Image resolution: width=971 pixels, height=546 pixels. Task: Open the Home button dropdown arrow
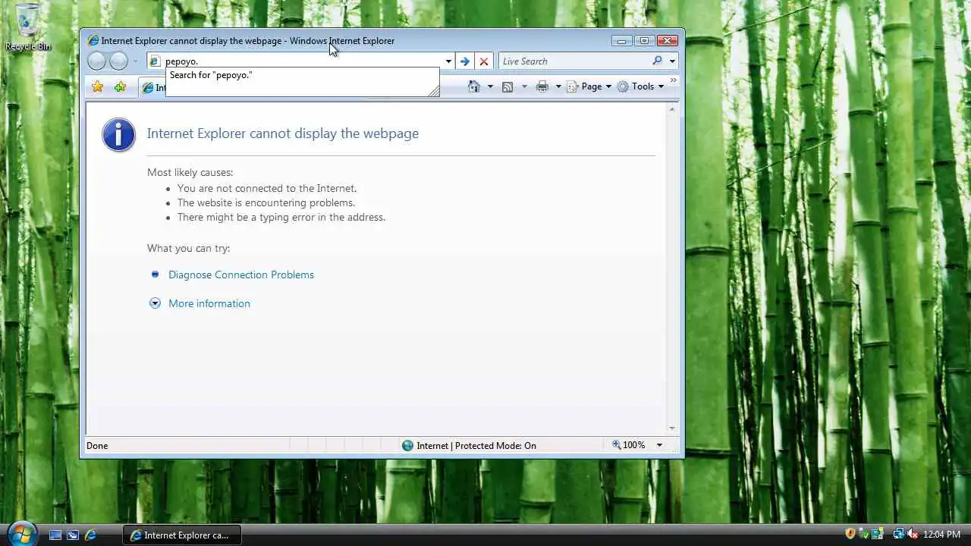(490, 86)
